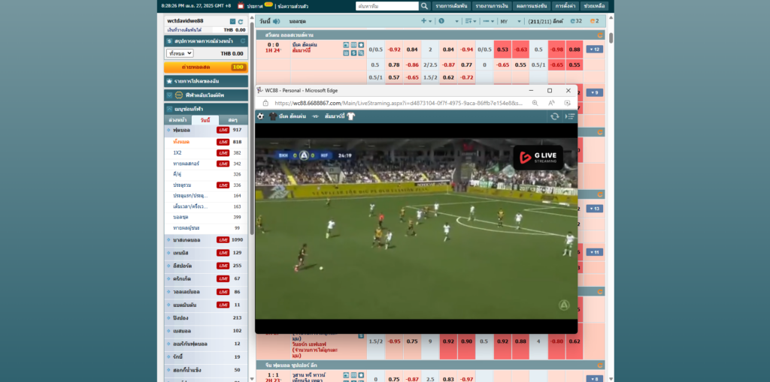Click the search magnifier icon in top bar
Screen dimensions: 770x382
[426, 6]
